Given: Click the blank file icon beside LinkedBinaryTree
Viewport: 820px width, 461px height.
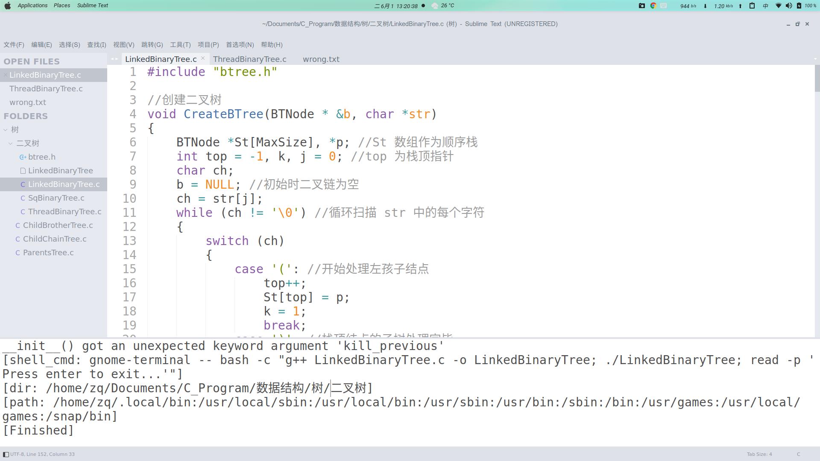Looking at the screenshot, I should tap(23, 171).
